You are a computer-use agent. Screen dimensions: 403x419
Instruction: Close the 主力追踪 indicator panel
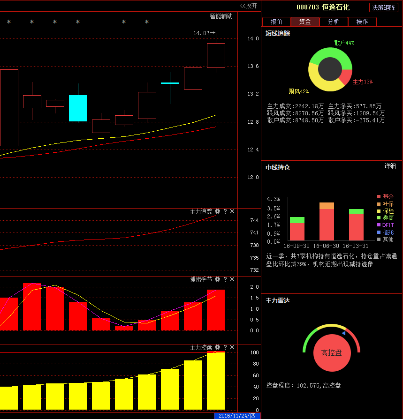coord(232,211)
